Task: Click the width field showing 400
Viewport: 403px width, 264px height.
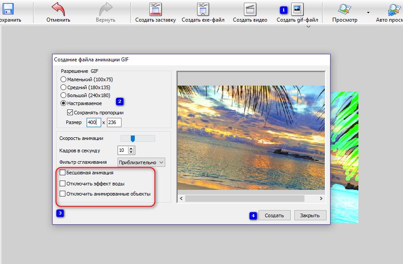Action: [x=94, y=122]
